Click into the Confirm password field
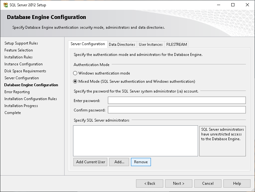 [177, 110]
